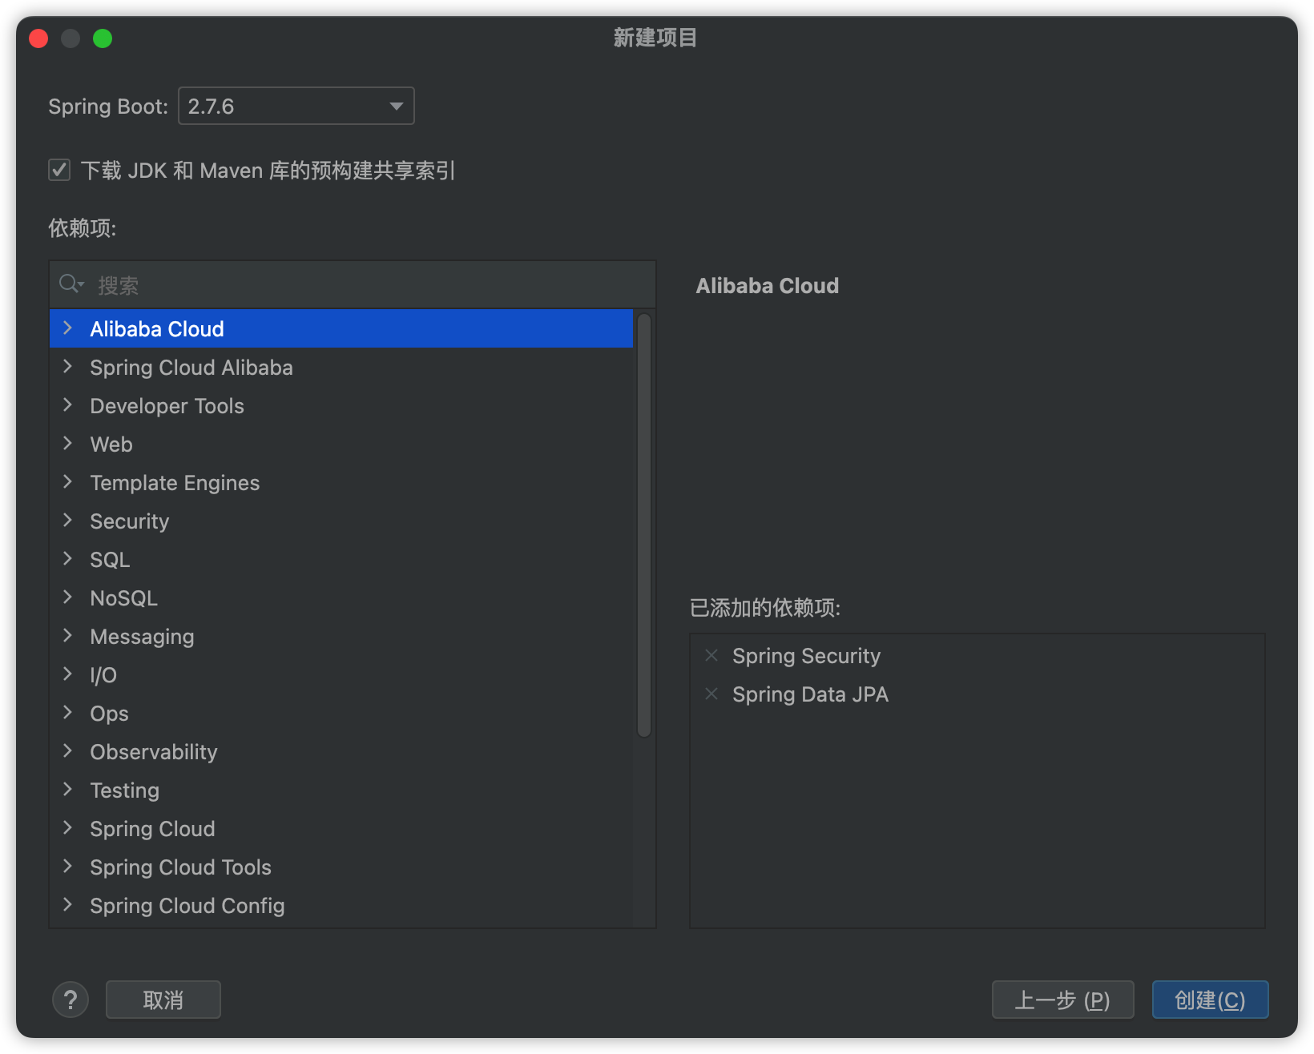The width and height of the screenshot is (1314, 1054).
Task: Select the Spring Cloud Tools row
Action: point(341,867)
